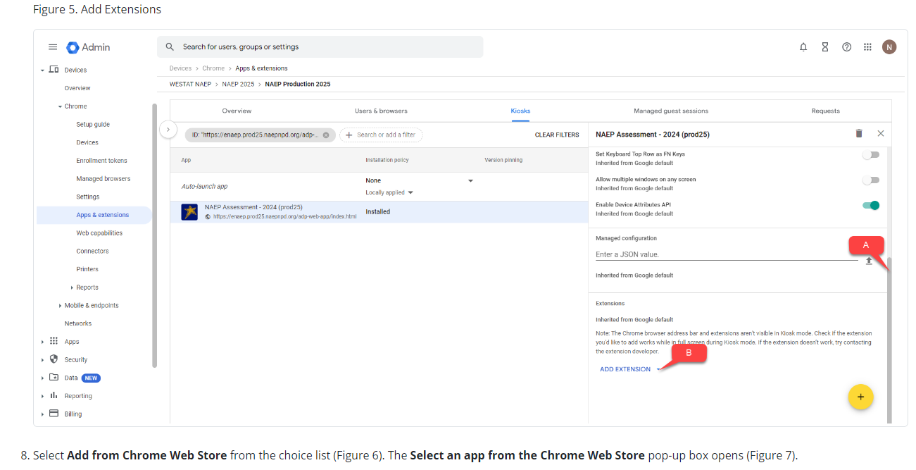Viewport: 916px width, 470px height.
Task: Switch to the Users & browsers tab
Action: (x=381, y=111)
